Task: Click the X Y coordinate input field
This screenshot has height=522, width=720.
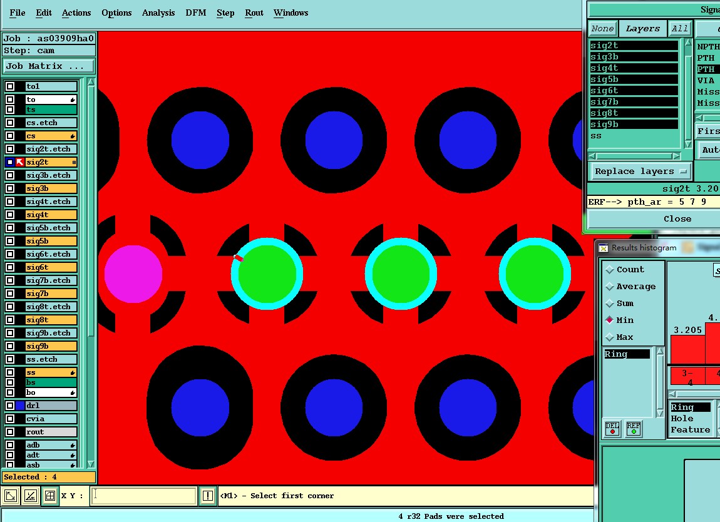Action: 144,496
